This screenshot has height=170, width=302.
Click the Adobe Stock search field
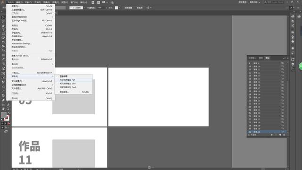coord(276,2)
